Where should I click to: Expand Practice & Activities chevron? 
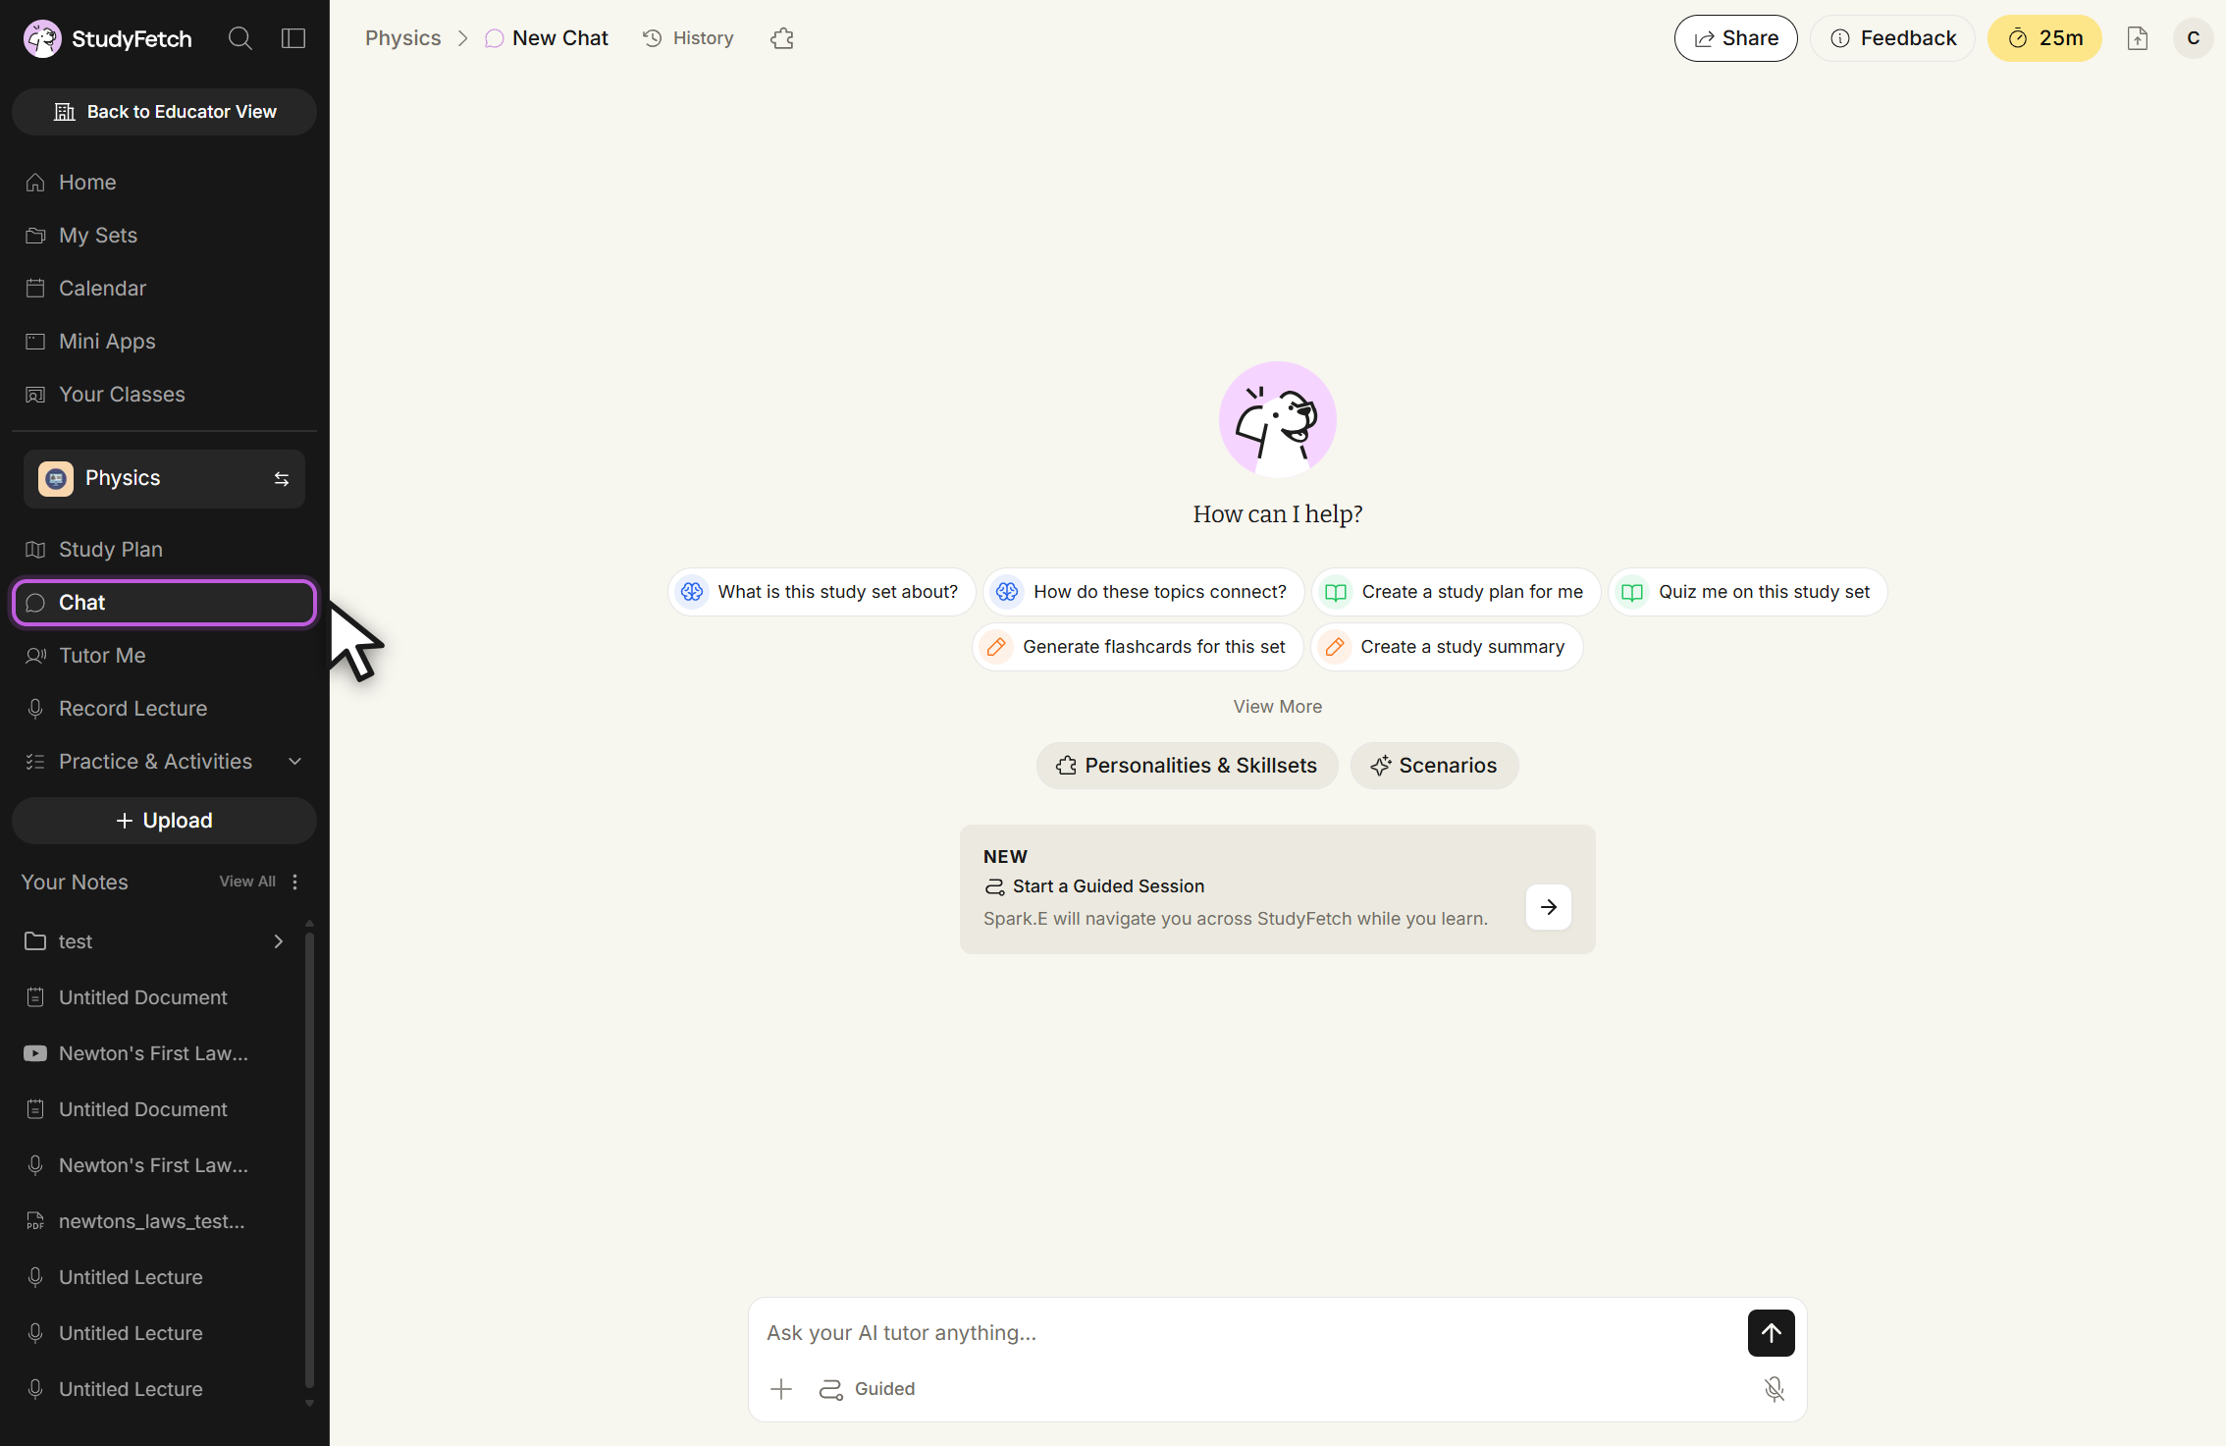point(294,762)
